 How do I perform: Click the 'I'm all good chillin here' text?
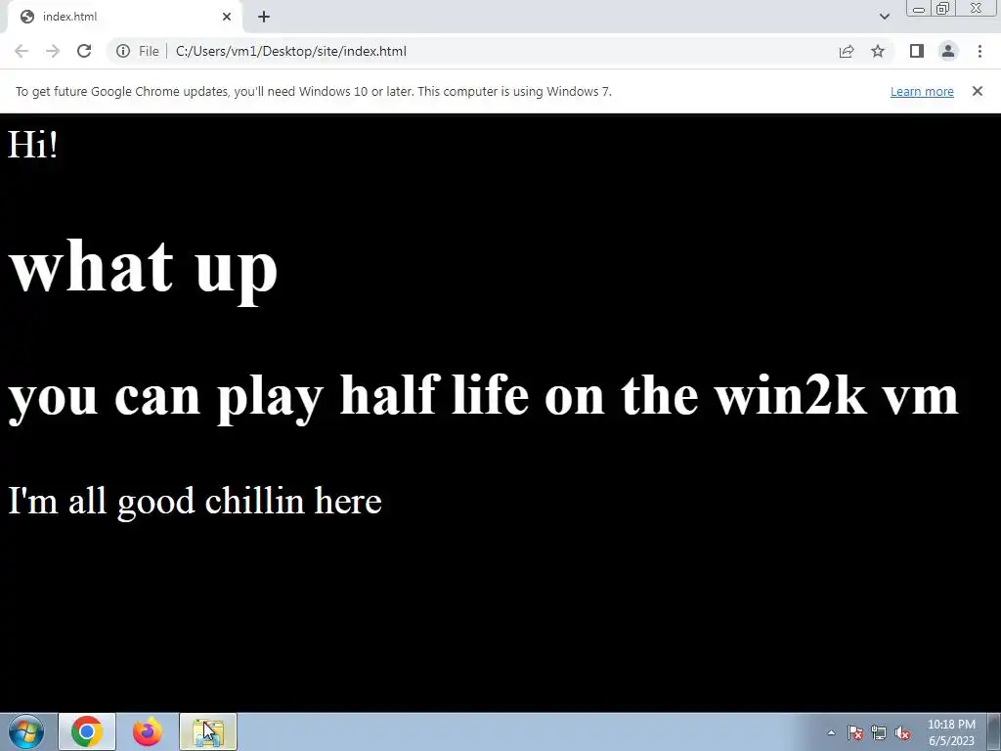[195, 501]
